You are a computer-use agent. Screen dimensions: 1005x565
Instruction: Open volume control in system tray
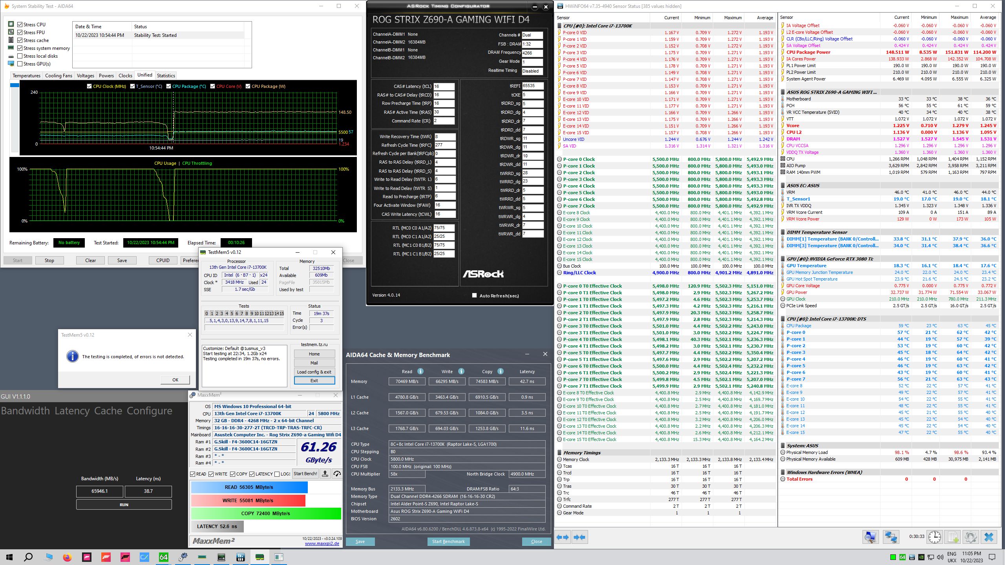[x=940, y=557]
